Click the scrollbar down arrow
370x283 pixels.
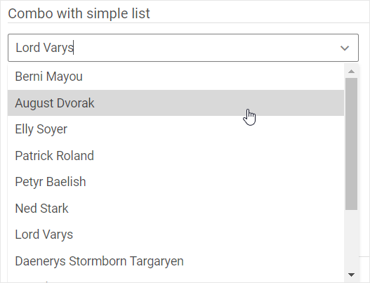(351, 275)
